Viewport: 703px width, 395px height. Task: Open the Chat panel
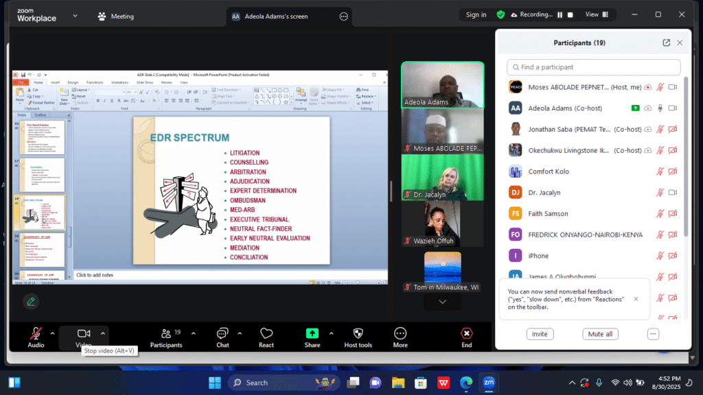222,334
